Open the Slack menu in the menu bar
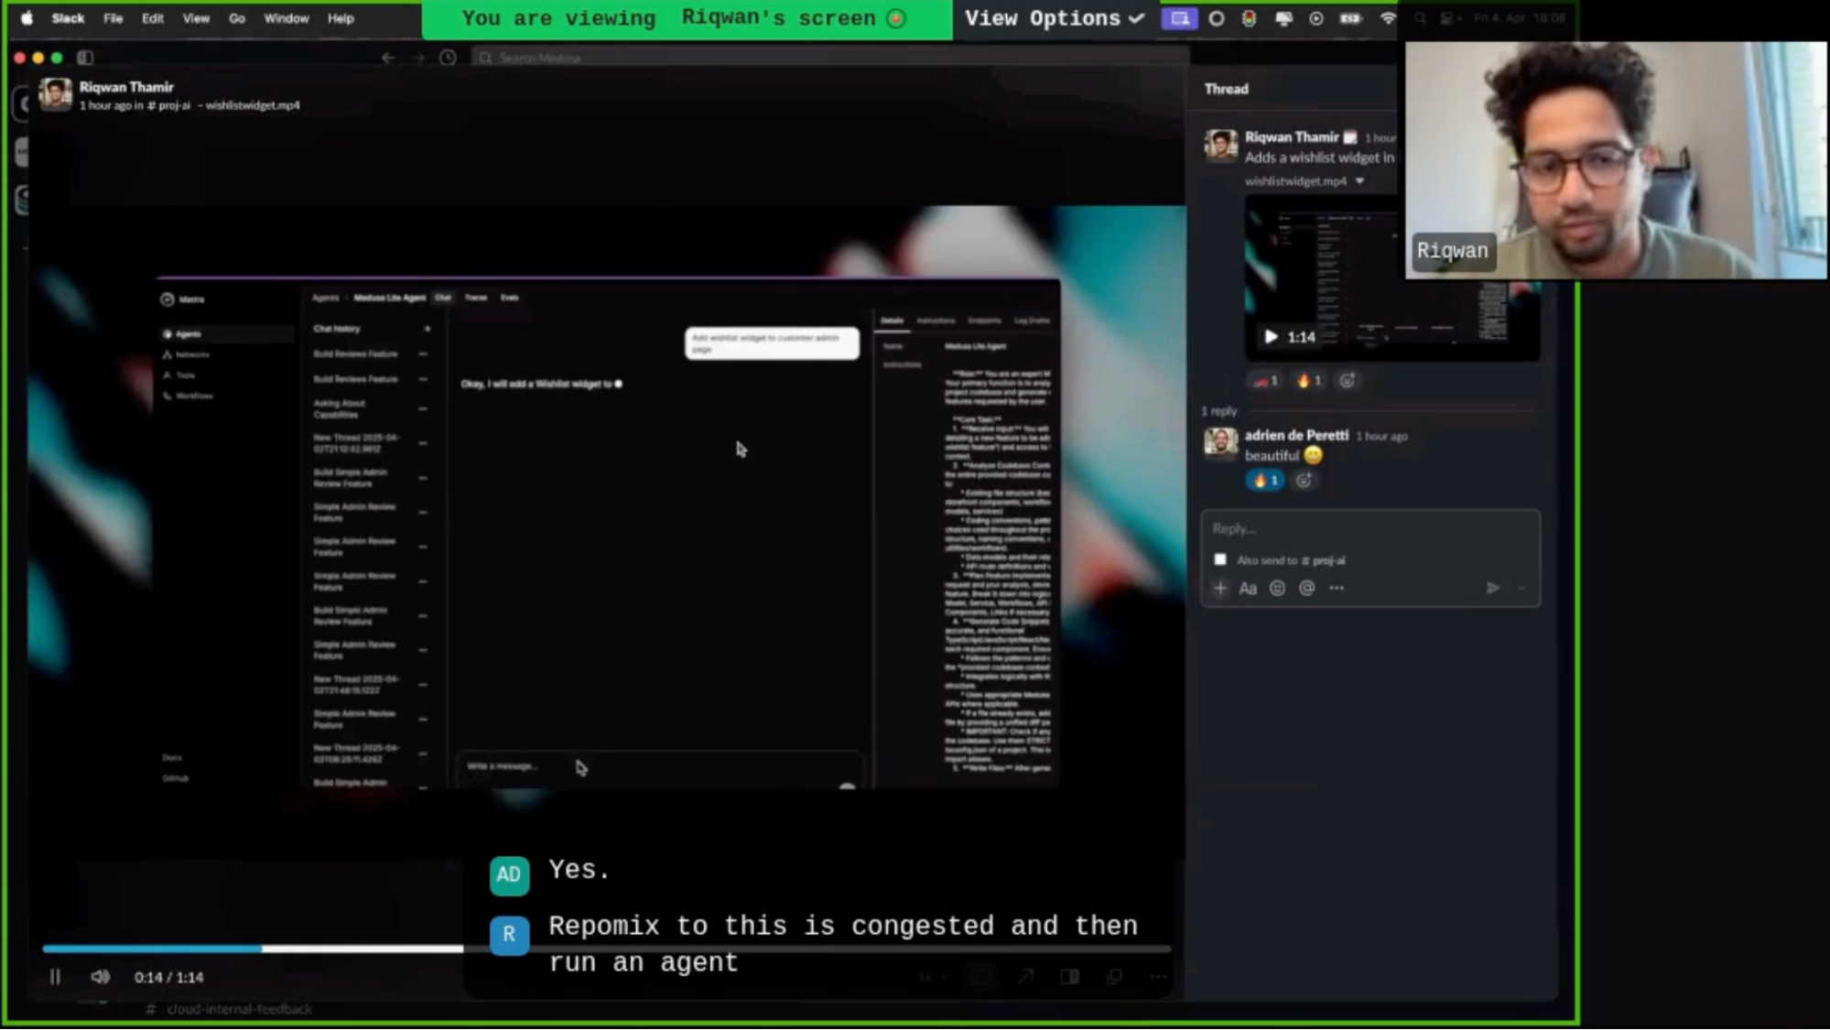 (68, 18)
